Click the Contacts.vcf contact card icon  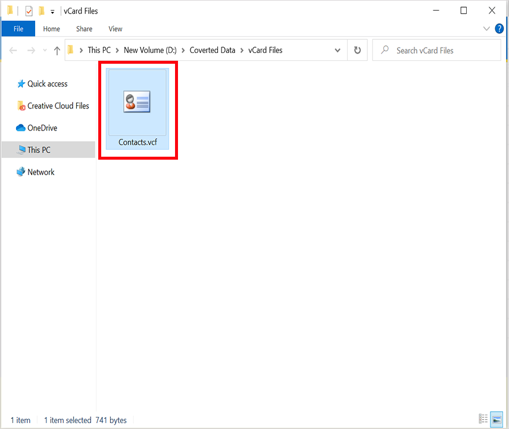[137, 102]
